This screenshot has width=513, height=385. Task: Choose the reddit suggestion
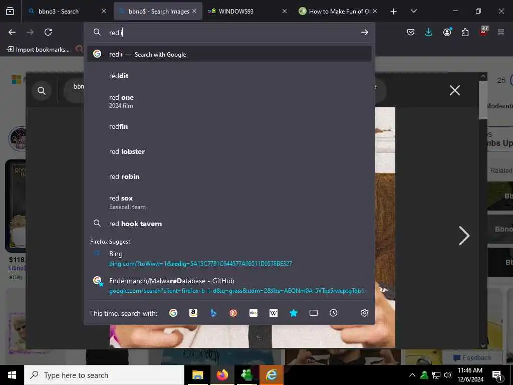[229, 76]
